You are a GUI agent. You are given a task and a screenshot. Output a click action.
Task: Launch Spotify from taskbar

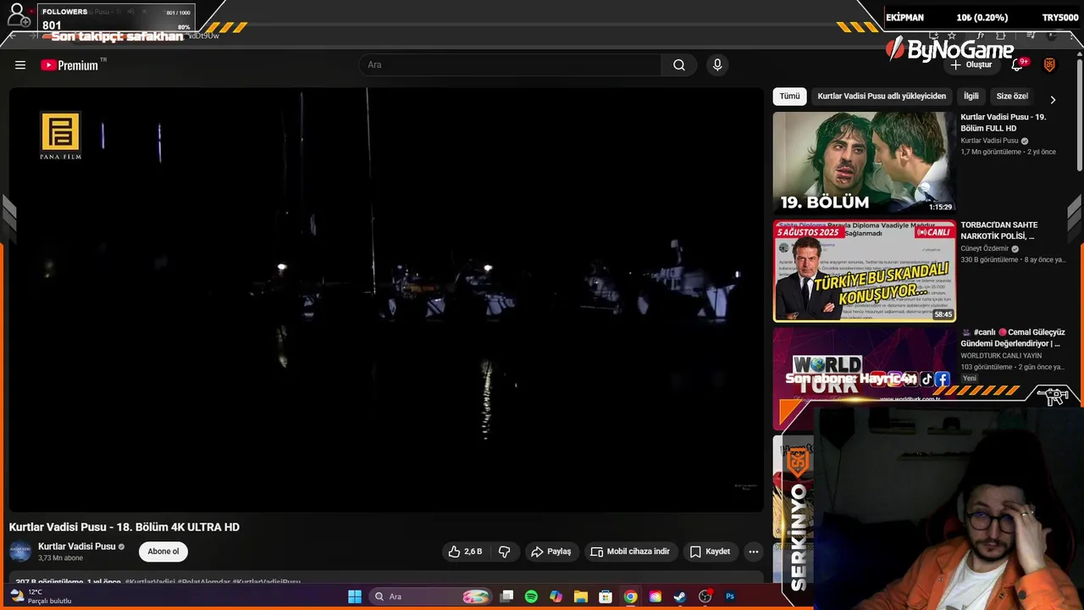point(531,596)
